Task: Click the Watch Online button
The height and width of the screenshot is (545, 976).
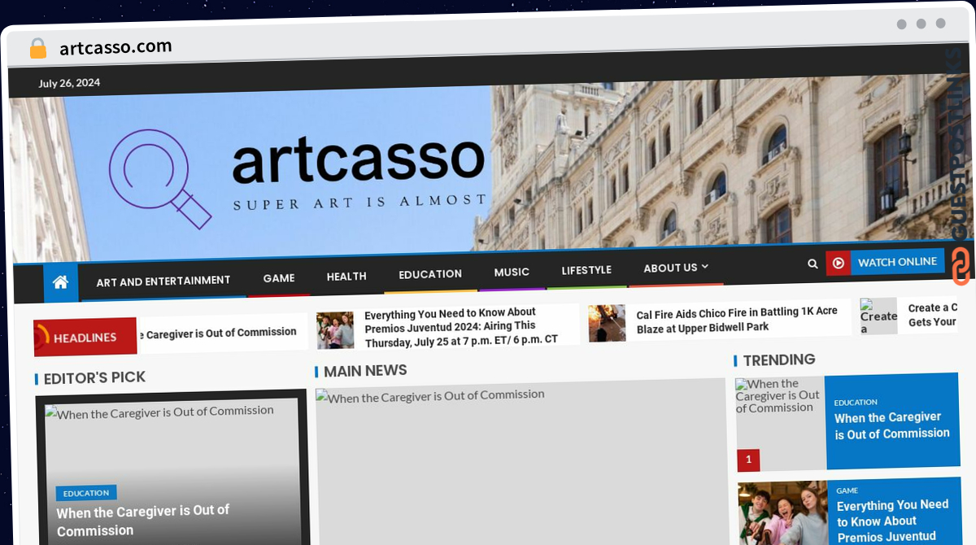Action: pyautogui.click(x=897, y=262)
